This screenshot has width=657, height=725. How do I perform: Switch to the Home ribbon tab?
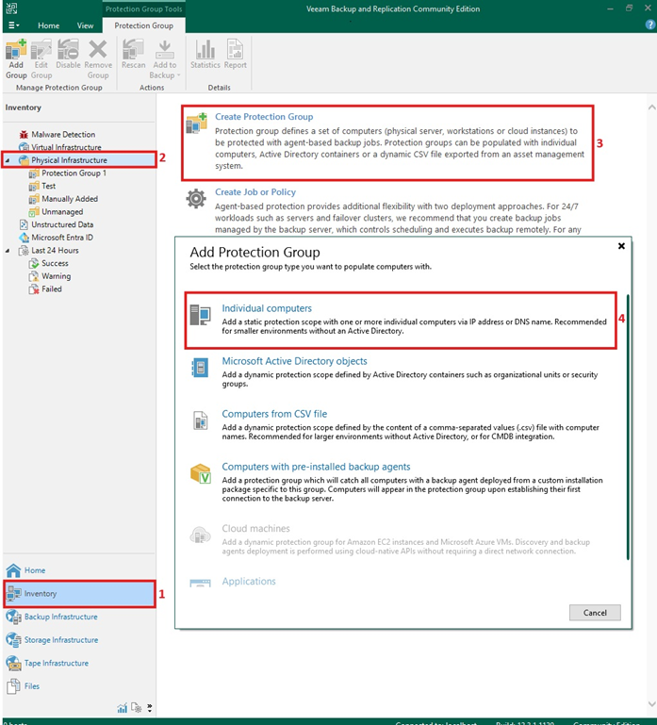coord(48,25)
